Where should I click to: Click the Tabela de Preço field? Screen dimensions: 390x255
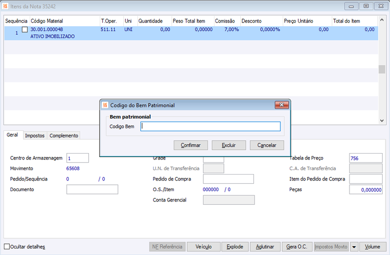366,158
